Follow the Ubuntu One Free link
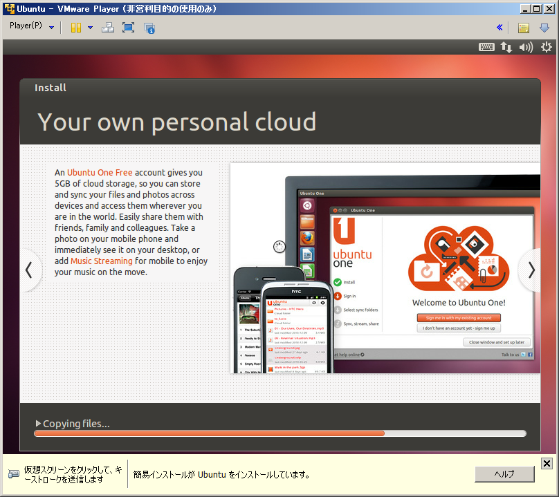This screenshot has width=559, height=497. point(100,172)
